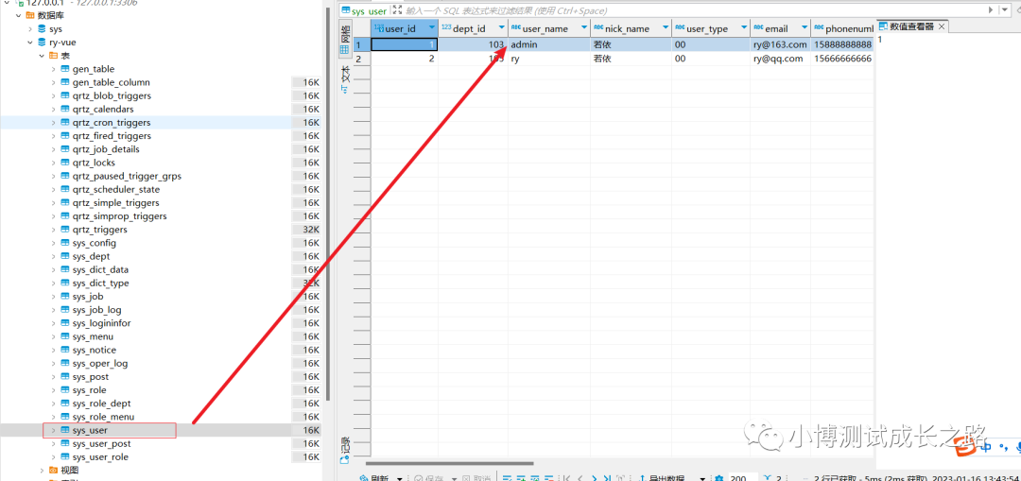Click the 15666666666 phone cell
Viewport: 1021px width, 481px height.
pos(842,58)
